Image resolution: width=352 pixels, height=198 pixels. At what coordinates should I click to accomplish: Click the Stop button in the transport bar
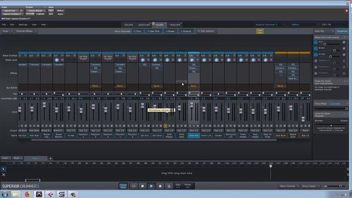[x=142, y=186]
